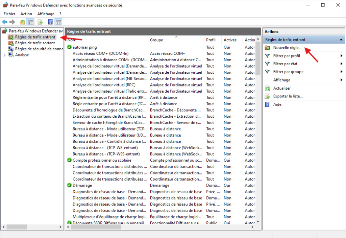Click the show/hide console tree toolbar icon

(x=30, y=22)
